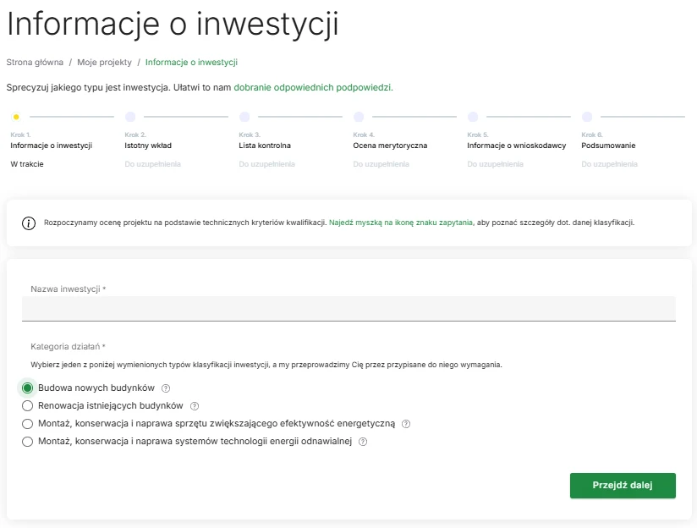Open the Lista kontrolna step
697x528 pixels.
click(265, 146)
